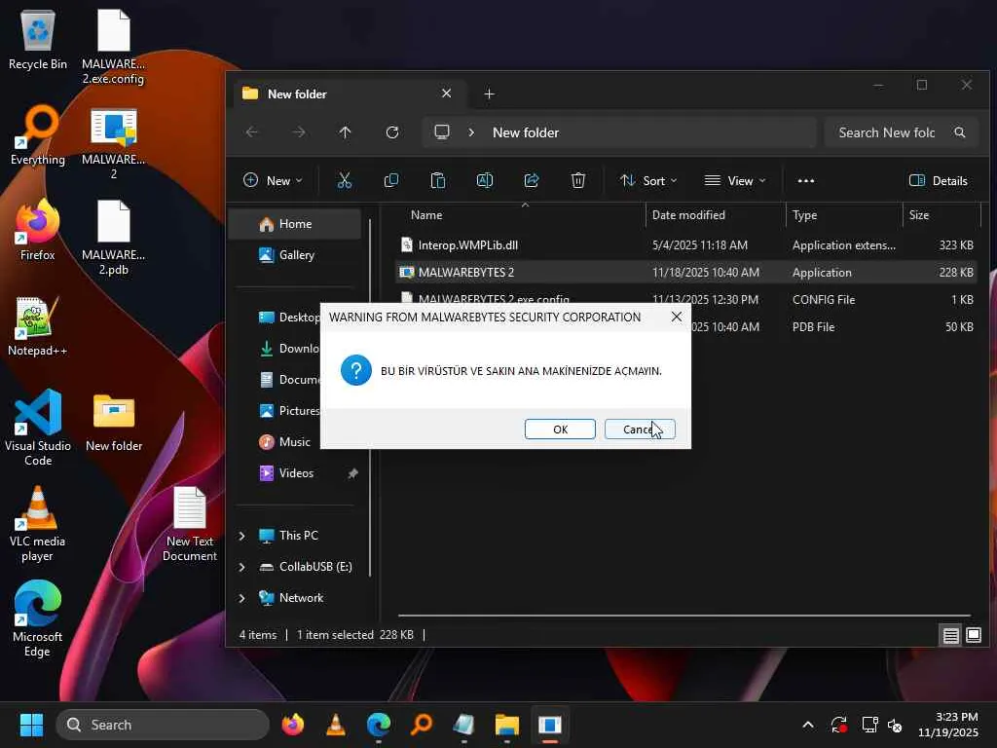Close the Malwarebytes warning dialog
This screenshot has width=997, height=748.
(x=677, y=317)
